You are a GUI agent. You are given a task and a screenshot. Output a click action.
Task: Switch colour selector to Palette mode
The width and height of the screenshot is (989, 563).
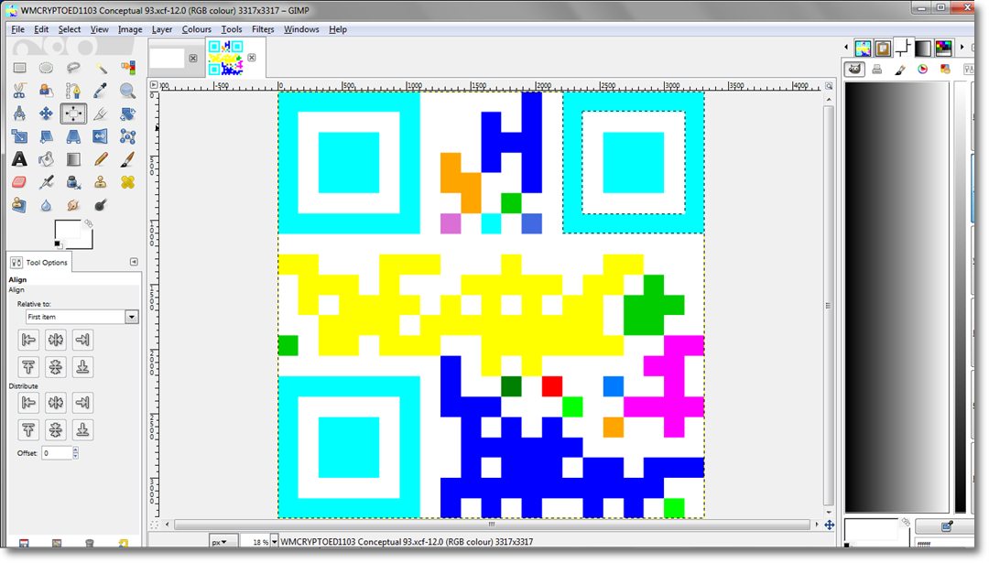click(x=945, y=70)
